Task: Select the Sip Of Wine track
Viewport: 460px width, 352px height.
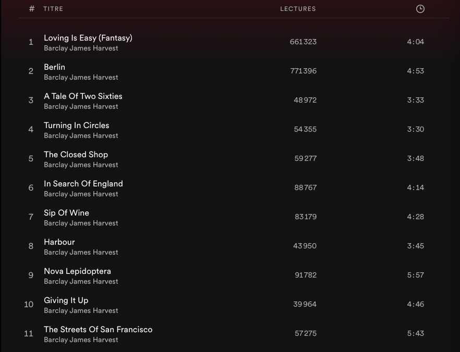Action: click(x=66, y=213)
